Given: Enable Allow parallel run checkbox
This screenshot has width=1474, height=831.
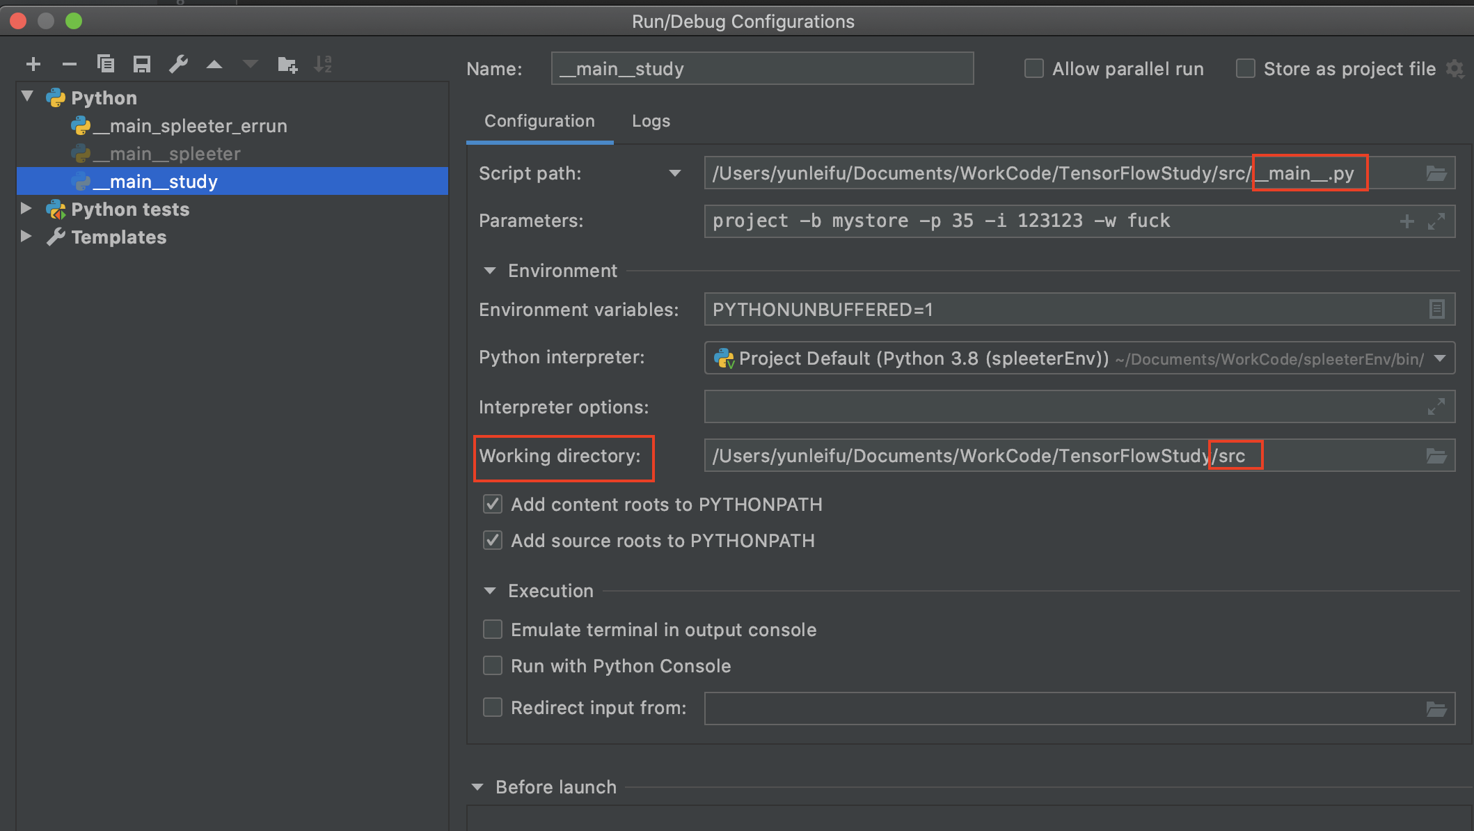Looking at the screenshot, I should click(x=1034, y=69).
